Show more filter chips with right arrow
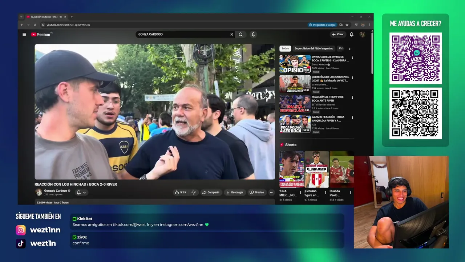Image resolution: width=465 pixels, height=262 pixels. [x=349, y=48]
